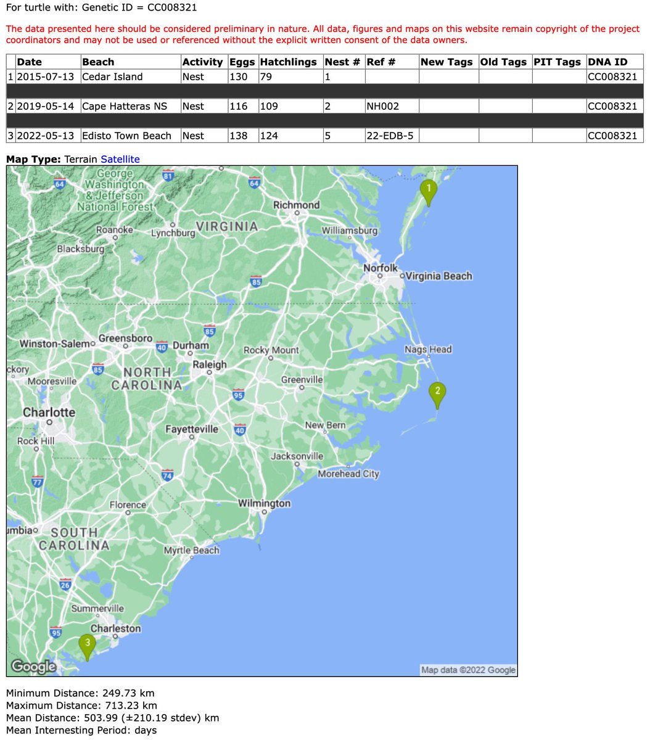Screen dimensions: 650x740
Task: Click the Virginia Beach label on map
Action: (439, 276)
